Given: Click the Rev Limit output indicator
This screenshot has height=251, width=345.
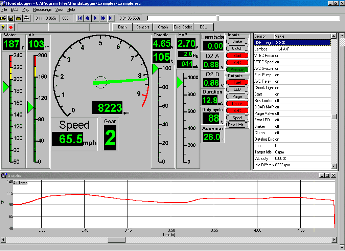Looking at the screenshot, I should coord(237,125).
